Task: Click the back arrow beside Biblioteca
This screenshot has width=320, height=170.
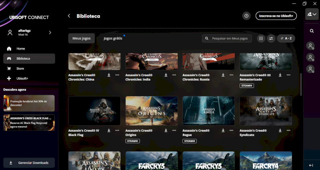Action: coord(69,16)
